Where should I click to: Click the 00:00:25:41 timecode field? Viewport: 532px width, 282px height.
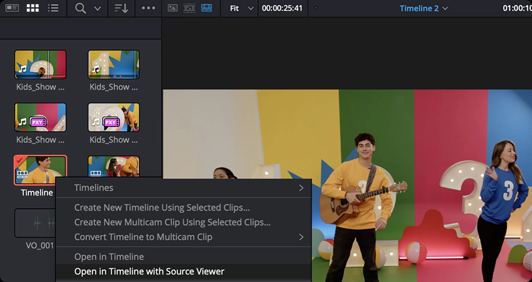click(282, 8)
